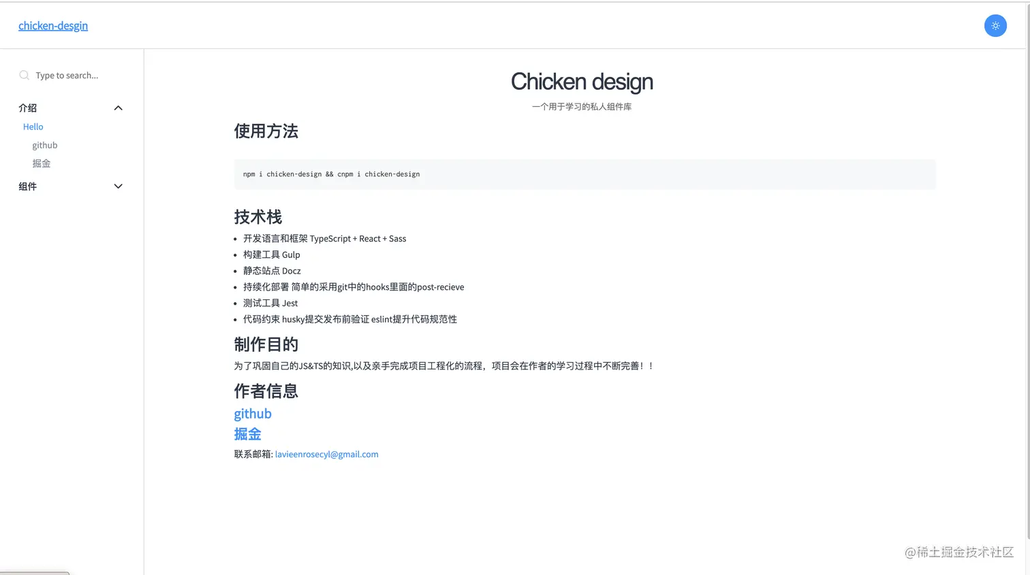Open the Hello sidebar page

(33, 127)
